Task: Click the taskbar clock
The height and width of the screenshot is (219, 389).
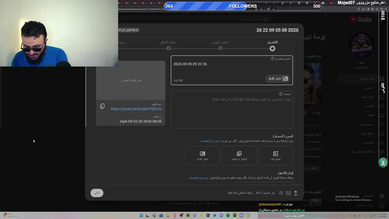Action: tap(382, 216)
